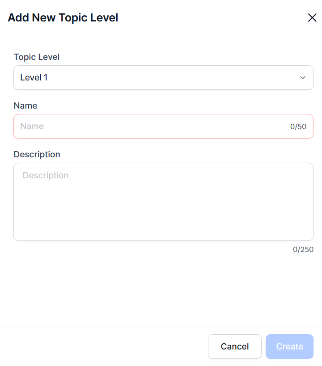The height and width of the screenshot is (366, 322).
Task: Open the combo box showing Level 1
Action: click(163, 78)
